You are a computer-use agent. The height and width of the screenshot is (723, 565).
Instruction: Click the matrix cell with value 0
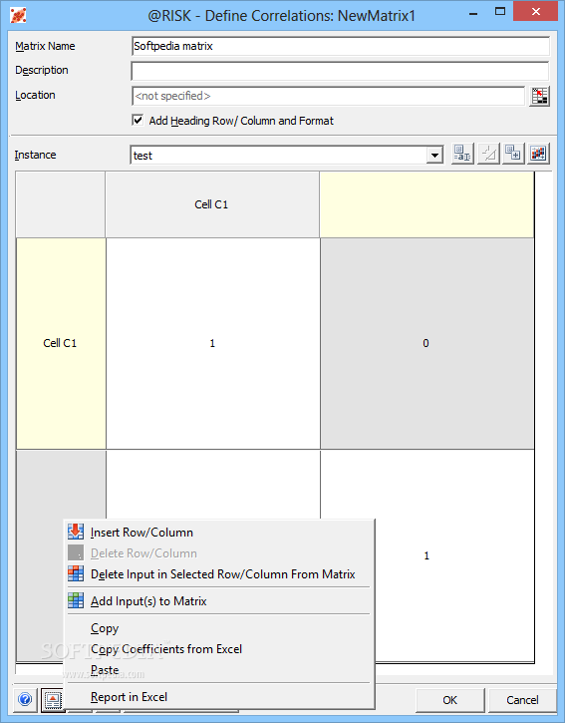[426, 343]
